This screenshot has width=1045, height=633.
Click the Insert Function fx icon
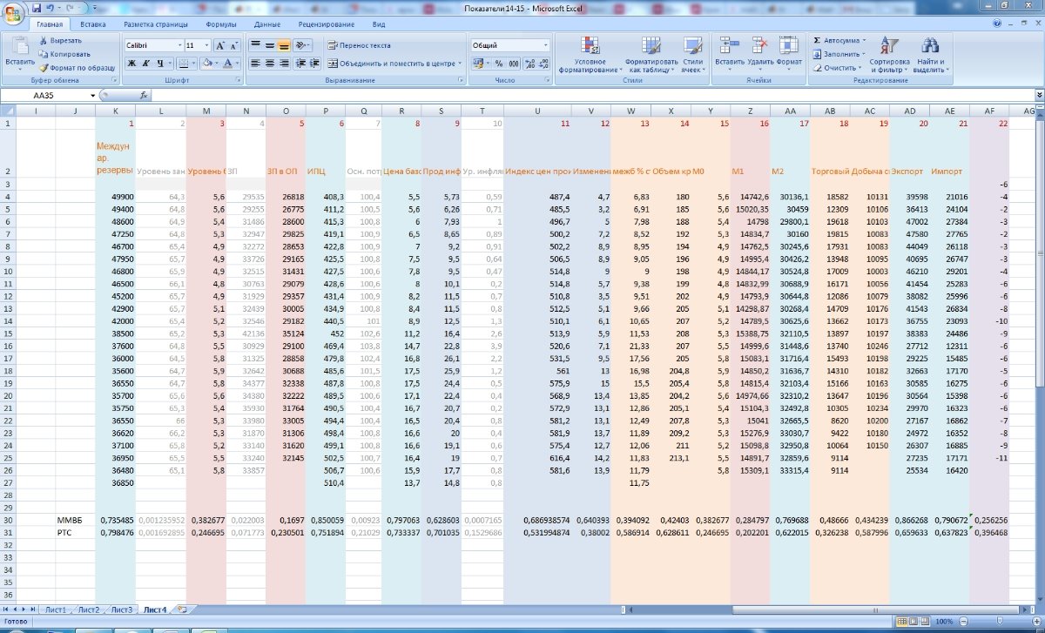(144, 95)
